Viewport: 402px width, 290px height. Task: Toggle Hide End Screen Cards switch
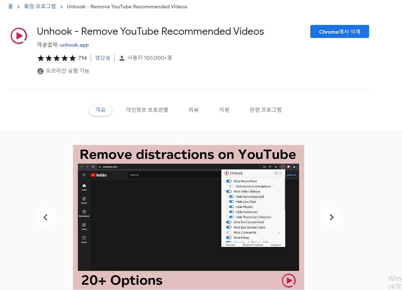[229, 227]
